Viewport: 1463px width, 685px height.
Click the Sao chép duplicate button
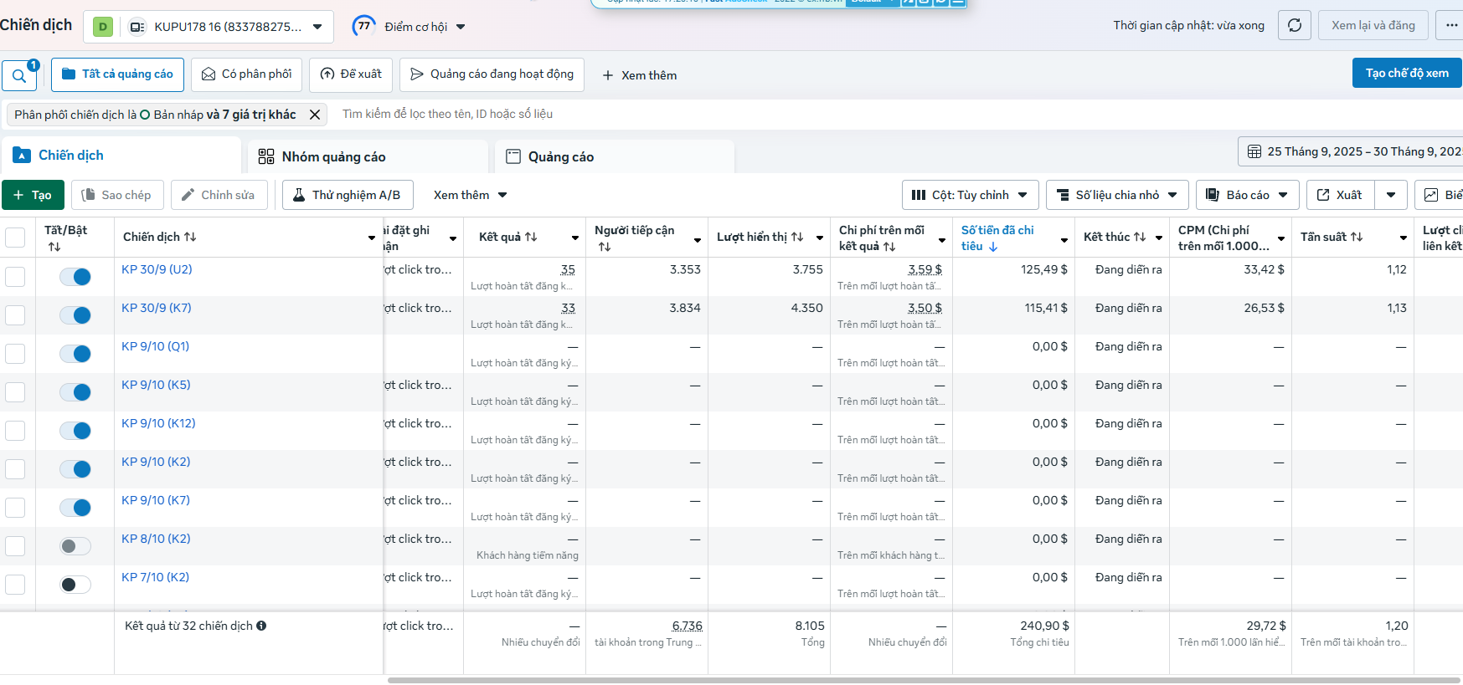click(116, 195)
